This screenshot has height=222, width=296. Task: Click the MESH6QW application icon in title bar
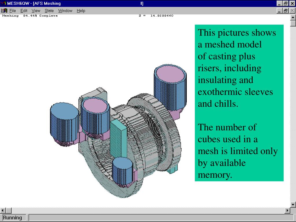(x=3, y=3)
